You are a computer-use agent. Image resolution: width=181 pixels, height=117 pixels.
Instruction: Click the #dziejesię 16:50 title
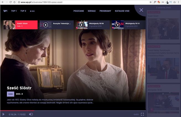133,24
